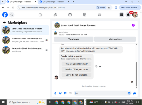The height and width of the screenshot is (105, 142).
Task: Click the microphone voice clip icon
Action: 55,93
